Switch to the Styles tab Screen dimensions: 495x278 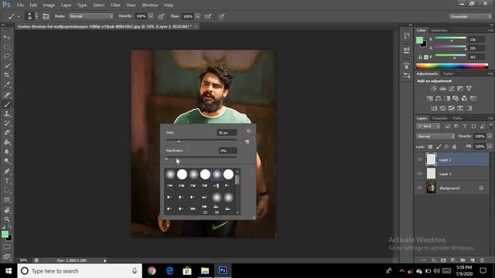click(448, 74)
